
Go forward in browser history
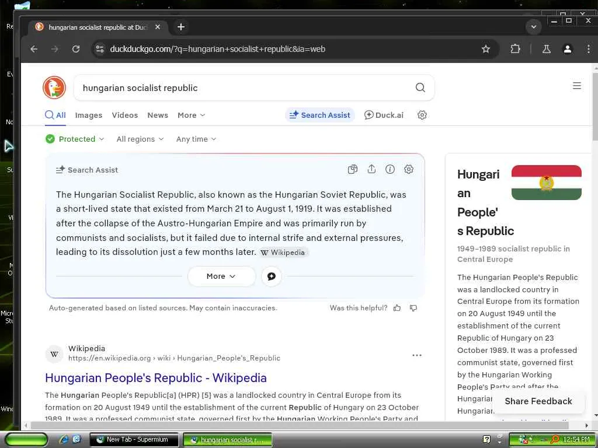[55, 49]
